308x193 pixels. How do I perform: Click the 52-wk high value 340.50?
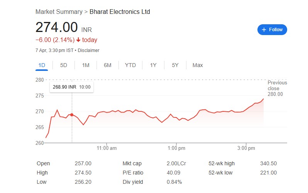[x=269, y=163]
